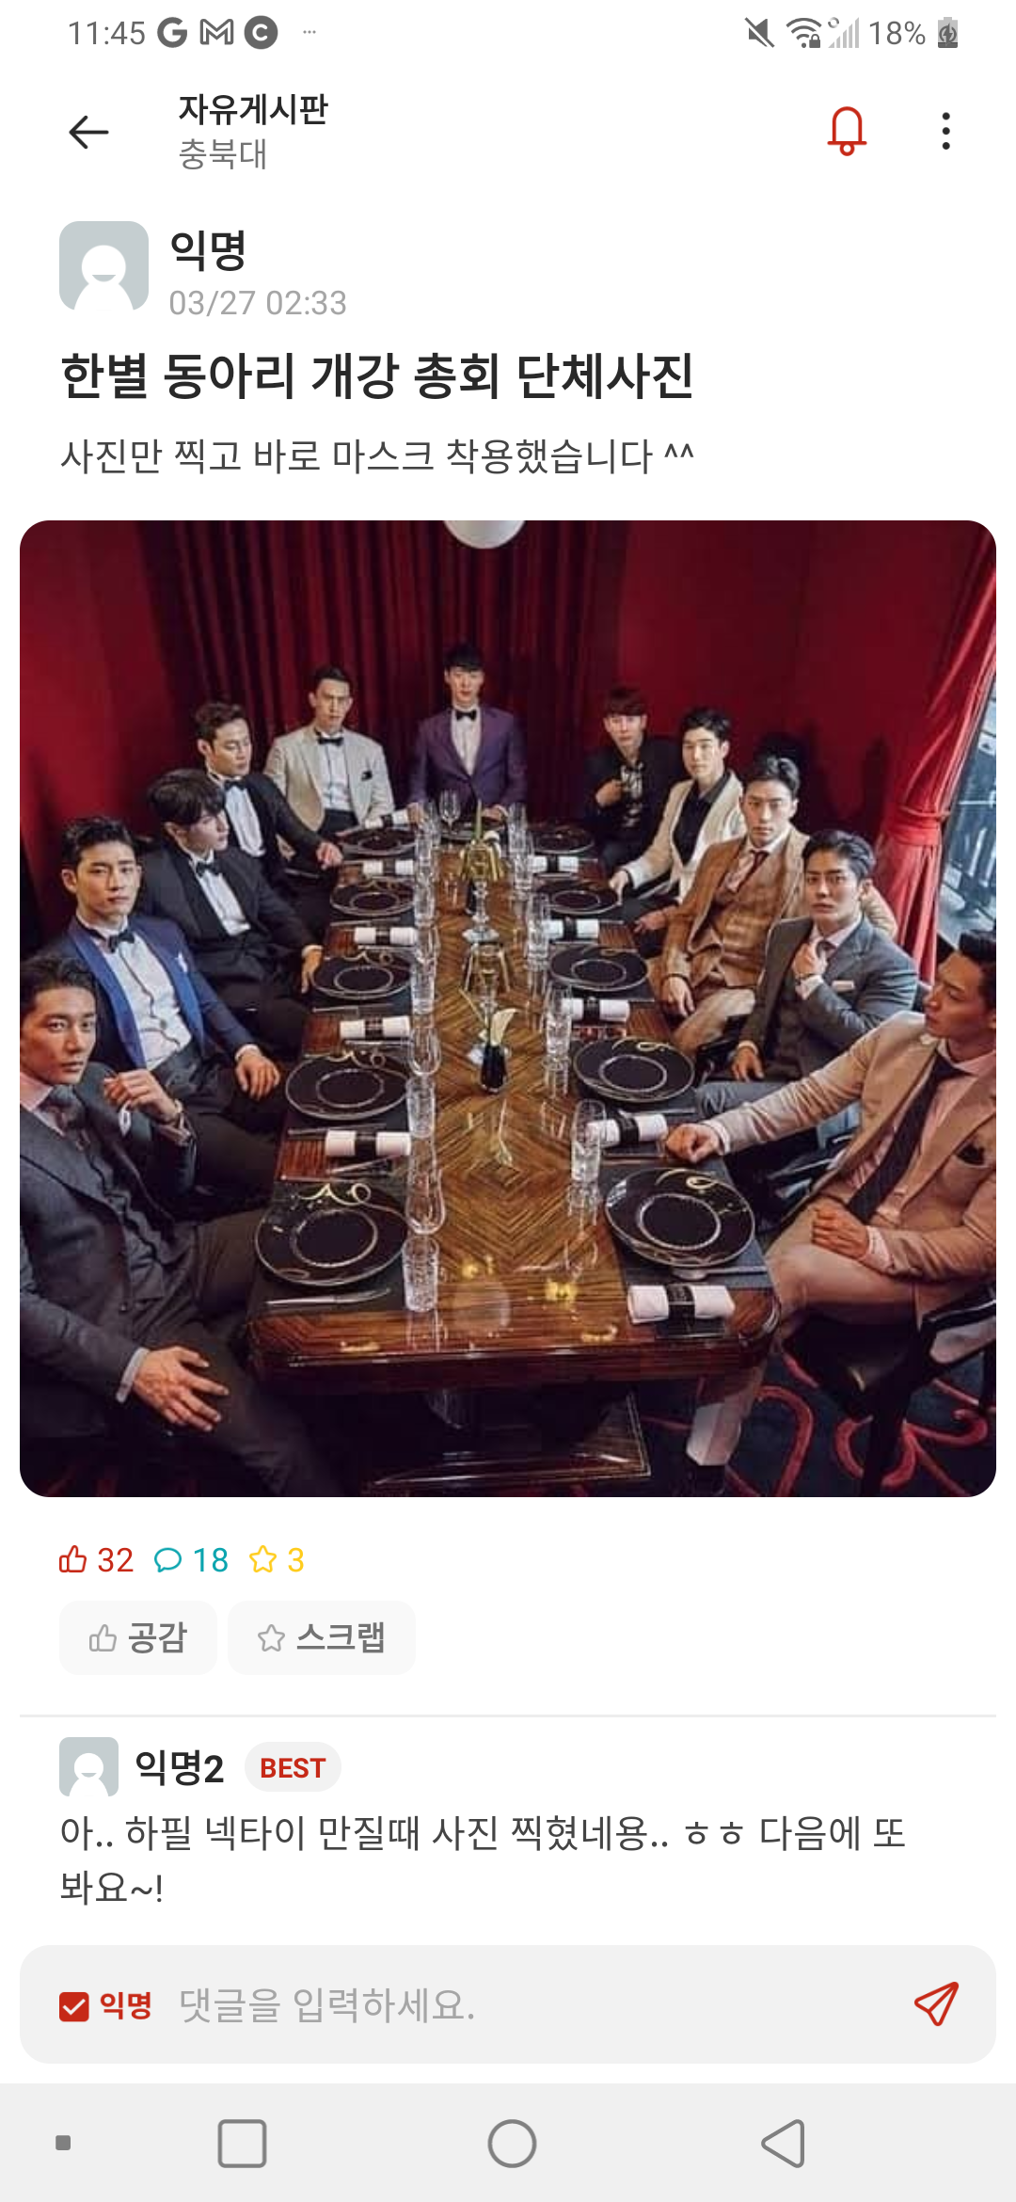Tap the 익명2 commenter avatar
This screenshot has width=1016, height=2202.
(88, 1766)
